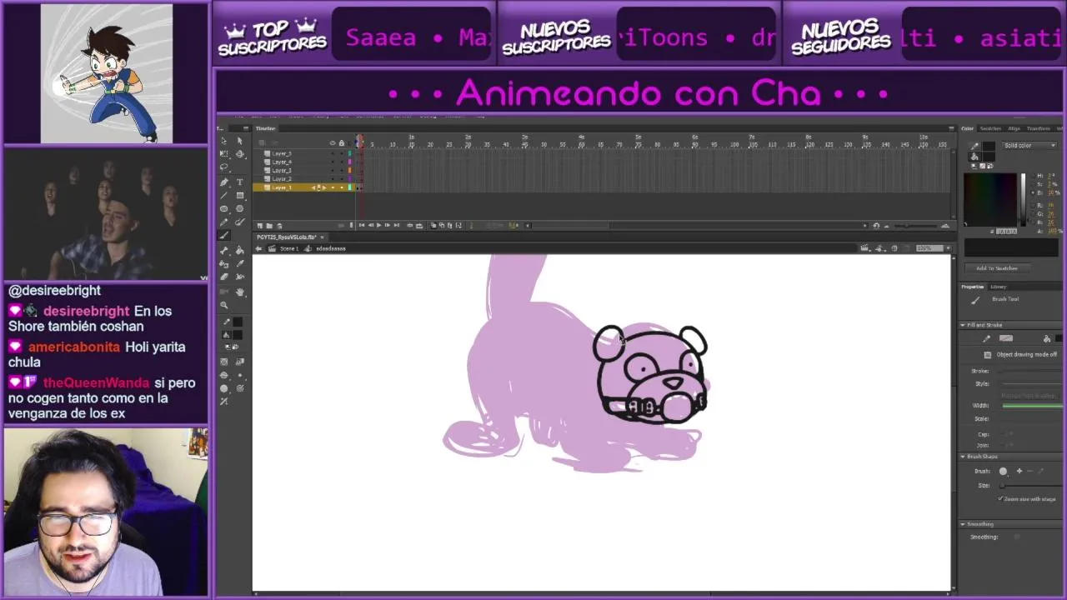The image size is (1067, 600).
Task: Select the Line tool
Action: 223,196
